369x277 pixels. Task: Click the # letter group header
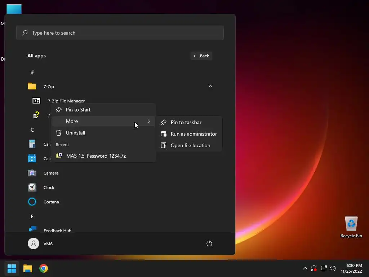tap(32, 72)
